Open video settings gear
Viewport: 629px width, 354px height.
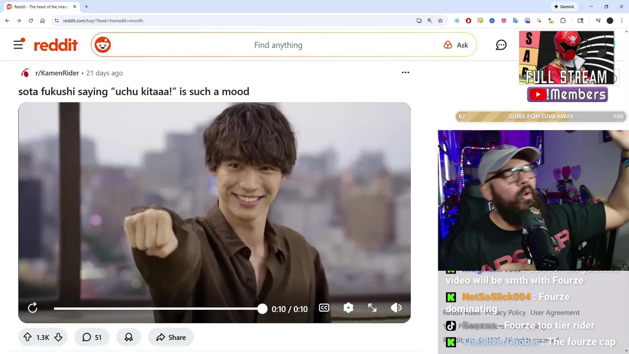click(348, 308)
